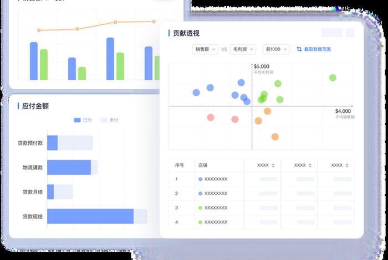Click the $5,000 axis label
The width and height of the screenshot is (388, 260).
pyautogui.click(x=261, y=66)
